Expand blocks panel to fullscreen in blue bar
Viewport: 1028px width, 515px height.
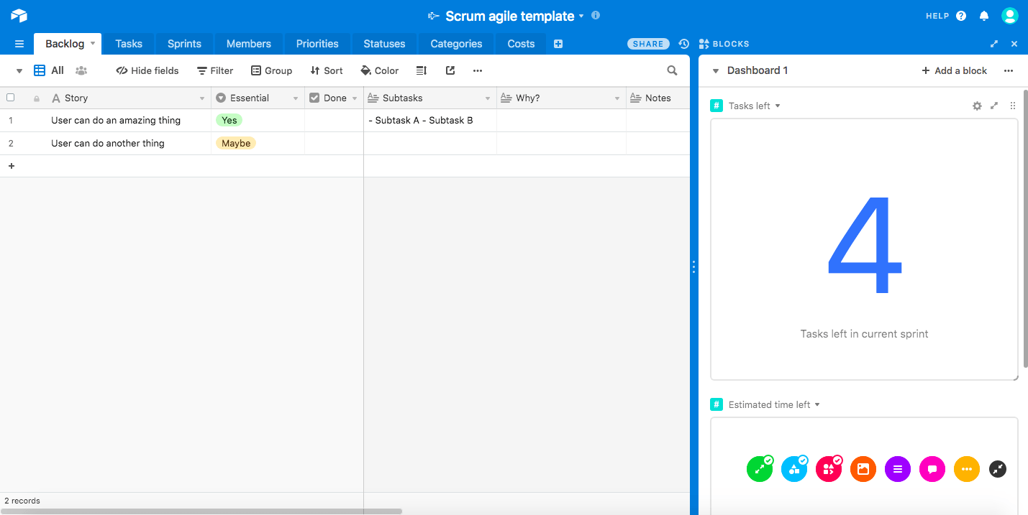click(994, 44)
